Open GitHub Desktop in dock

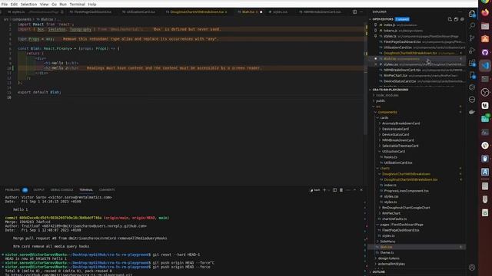coord(485,53)
